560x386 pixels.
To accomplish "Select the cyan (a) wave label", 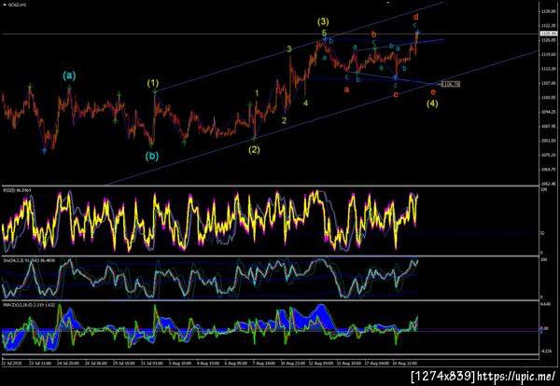I will [69, 76].
